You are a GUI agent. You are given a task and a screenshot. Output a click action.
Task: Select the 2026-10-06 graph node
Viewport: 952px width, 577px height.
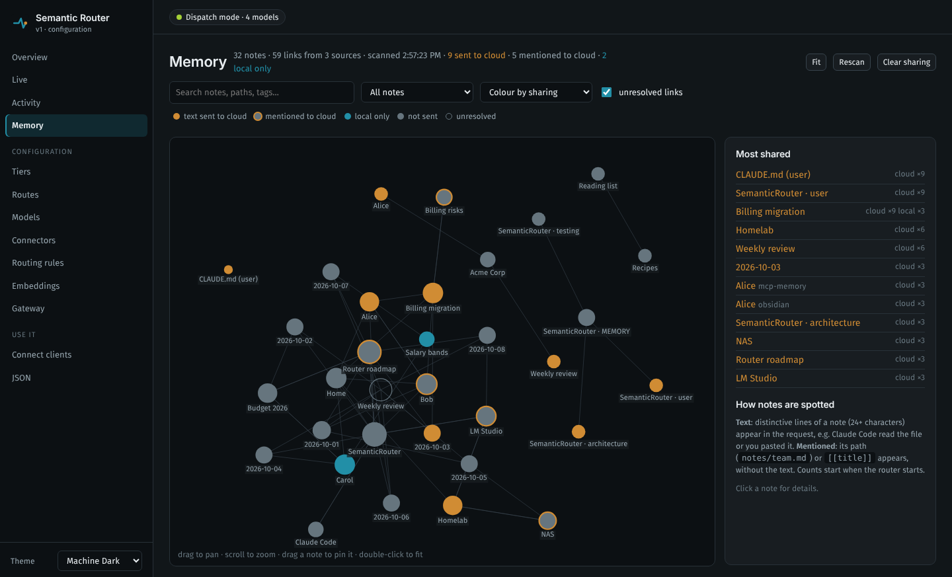(x=391, y=504)
